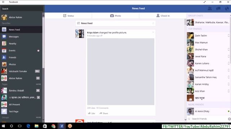Open Photos in left sidebar

[x=21, y=64]
